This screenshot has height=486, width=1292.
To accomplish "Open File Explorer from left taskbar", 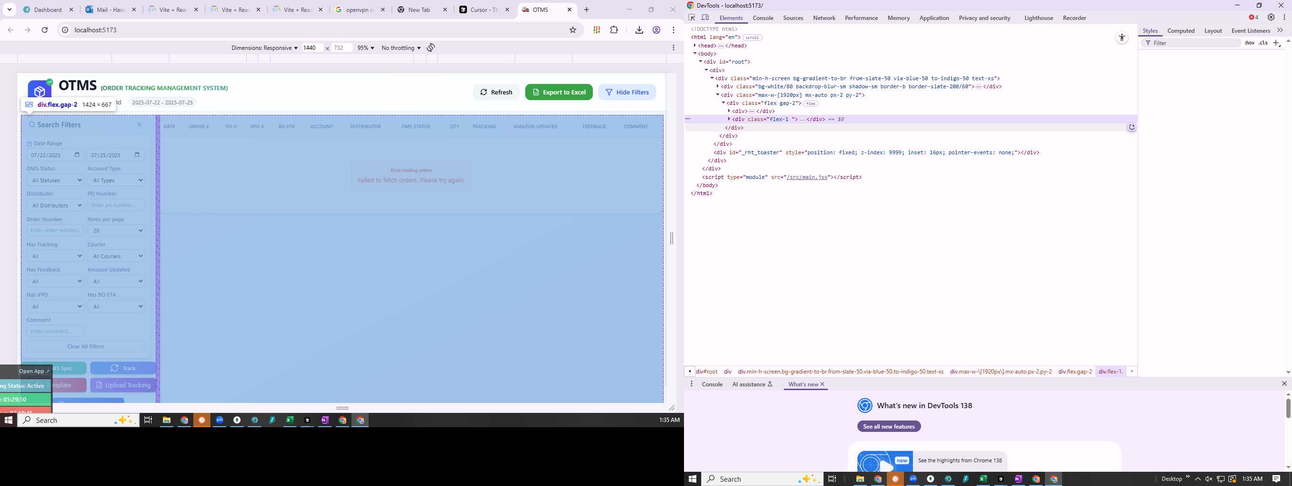I will [x=167, y=421].
